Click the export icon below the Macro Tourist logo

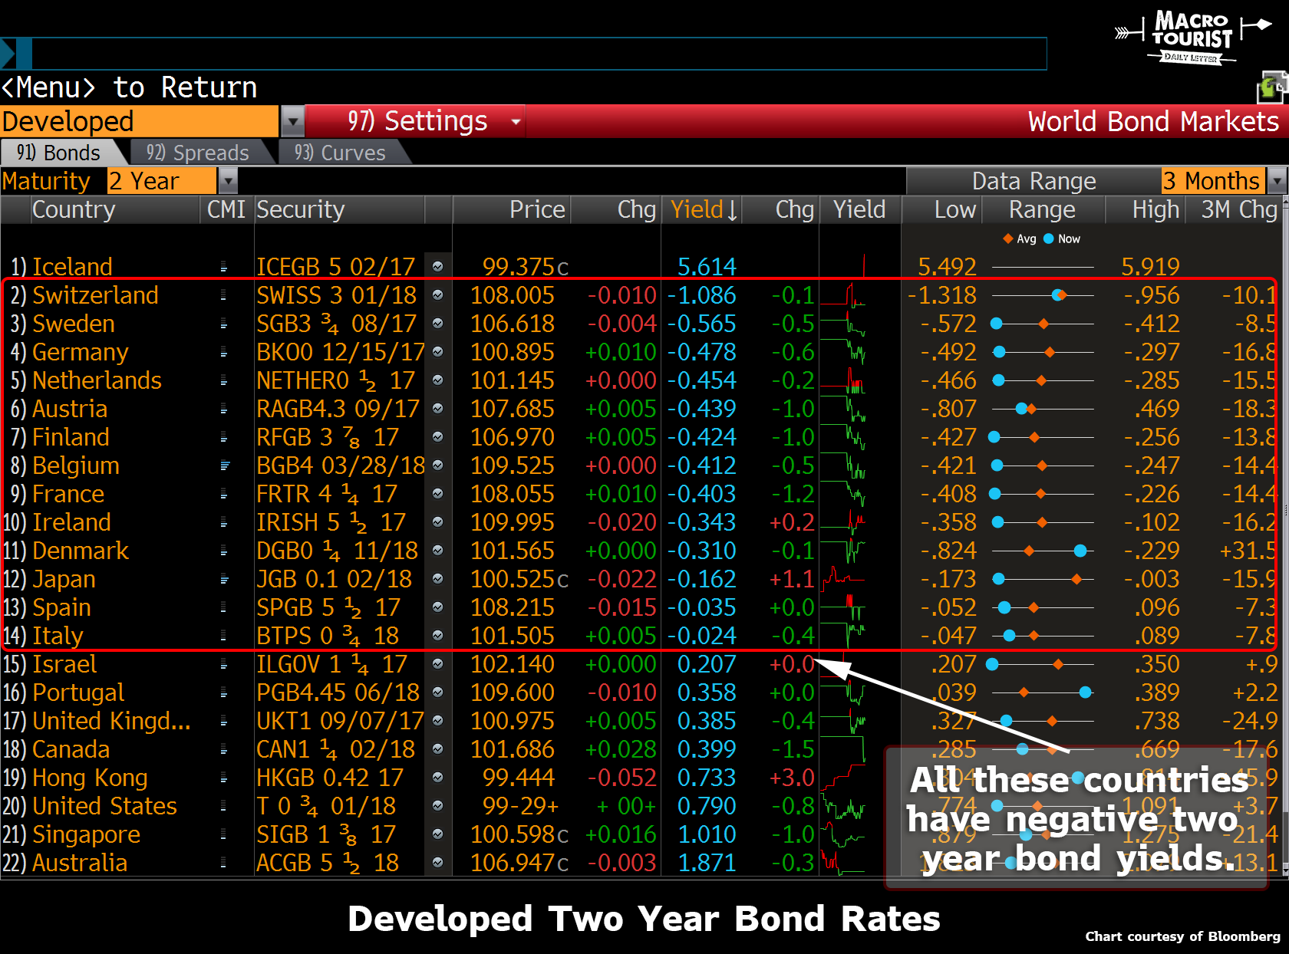(x=1271, y=88)
